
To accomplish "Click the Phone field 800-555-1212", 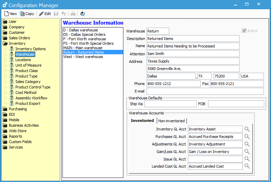I will coord(173,84).
